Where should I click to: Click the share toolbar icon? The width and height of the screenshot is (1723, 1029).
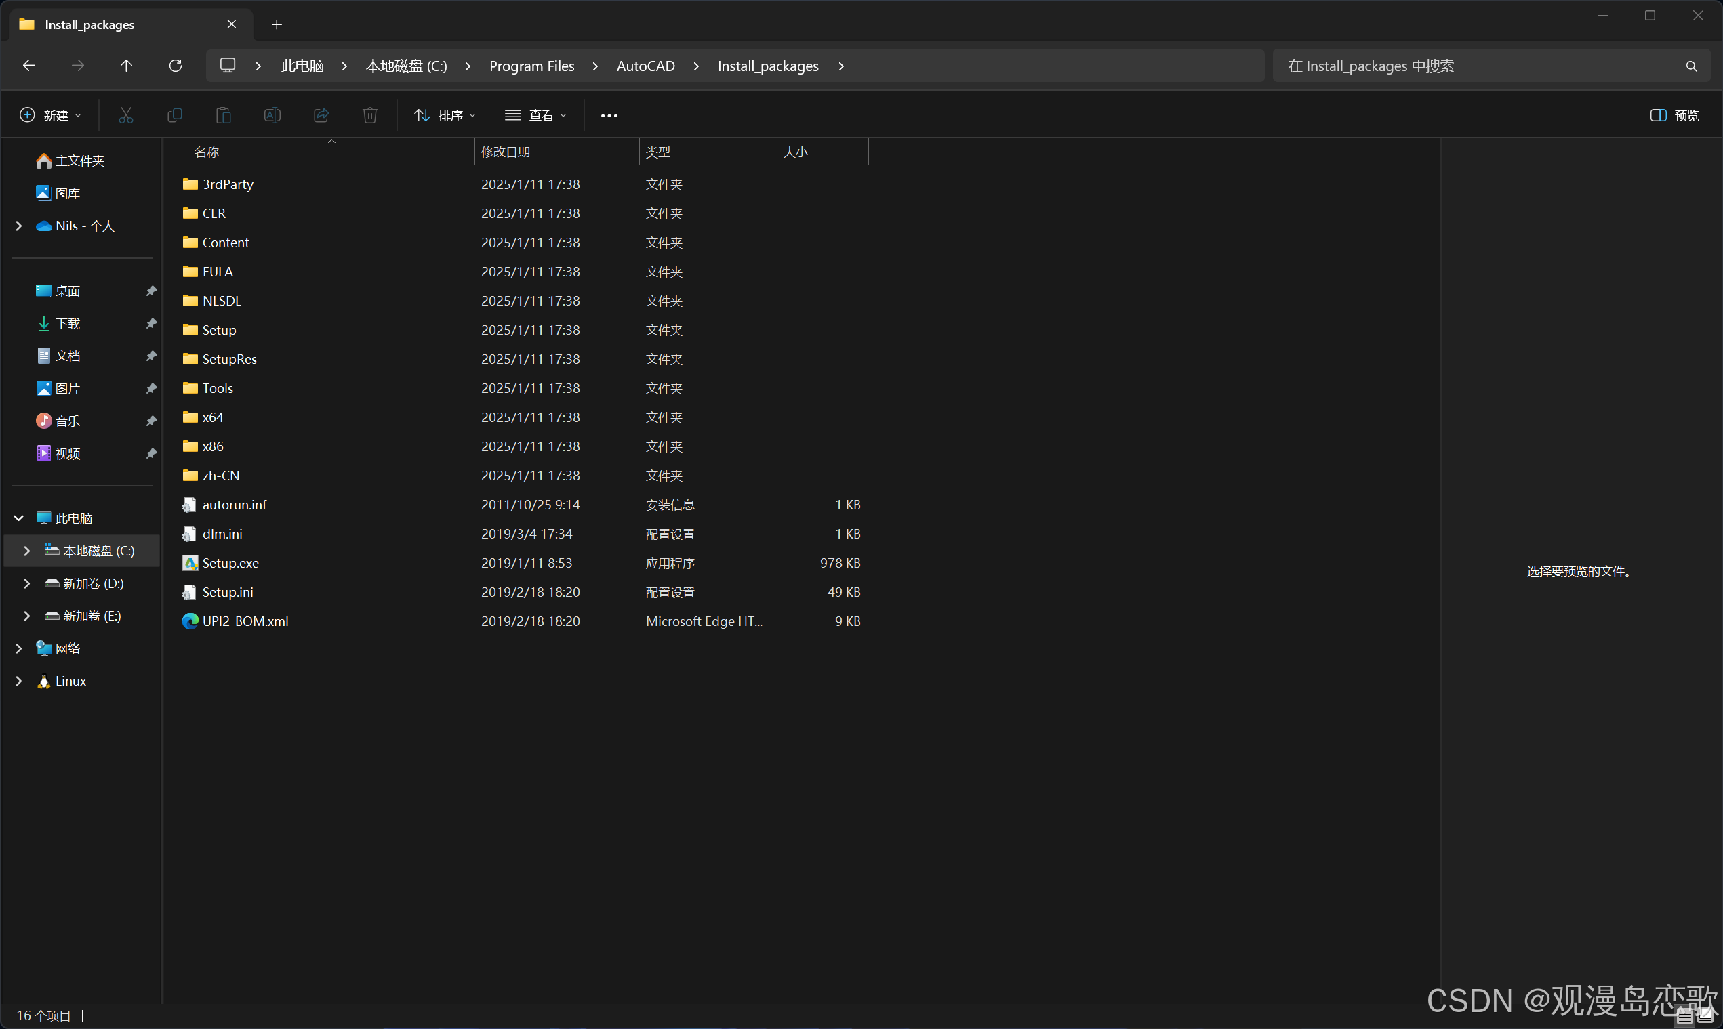pyautogui.click(x=321, y=115)
